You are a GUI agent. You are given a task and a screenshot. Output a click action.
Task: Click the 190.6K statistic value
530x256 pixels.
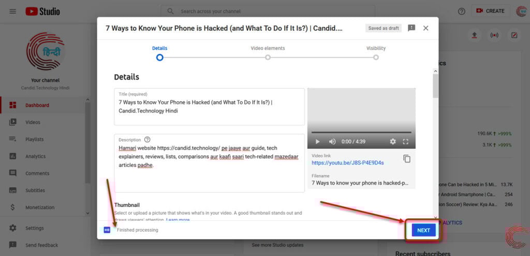[485, 134]
